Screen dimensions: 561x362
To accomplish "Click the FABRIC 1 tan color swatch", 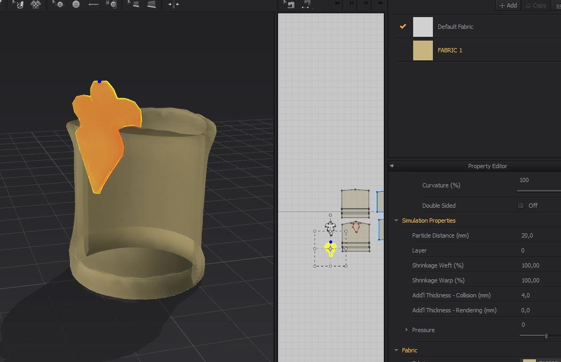I will pyautogui.click(x=423, y=50).
